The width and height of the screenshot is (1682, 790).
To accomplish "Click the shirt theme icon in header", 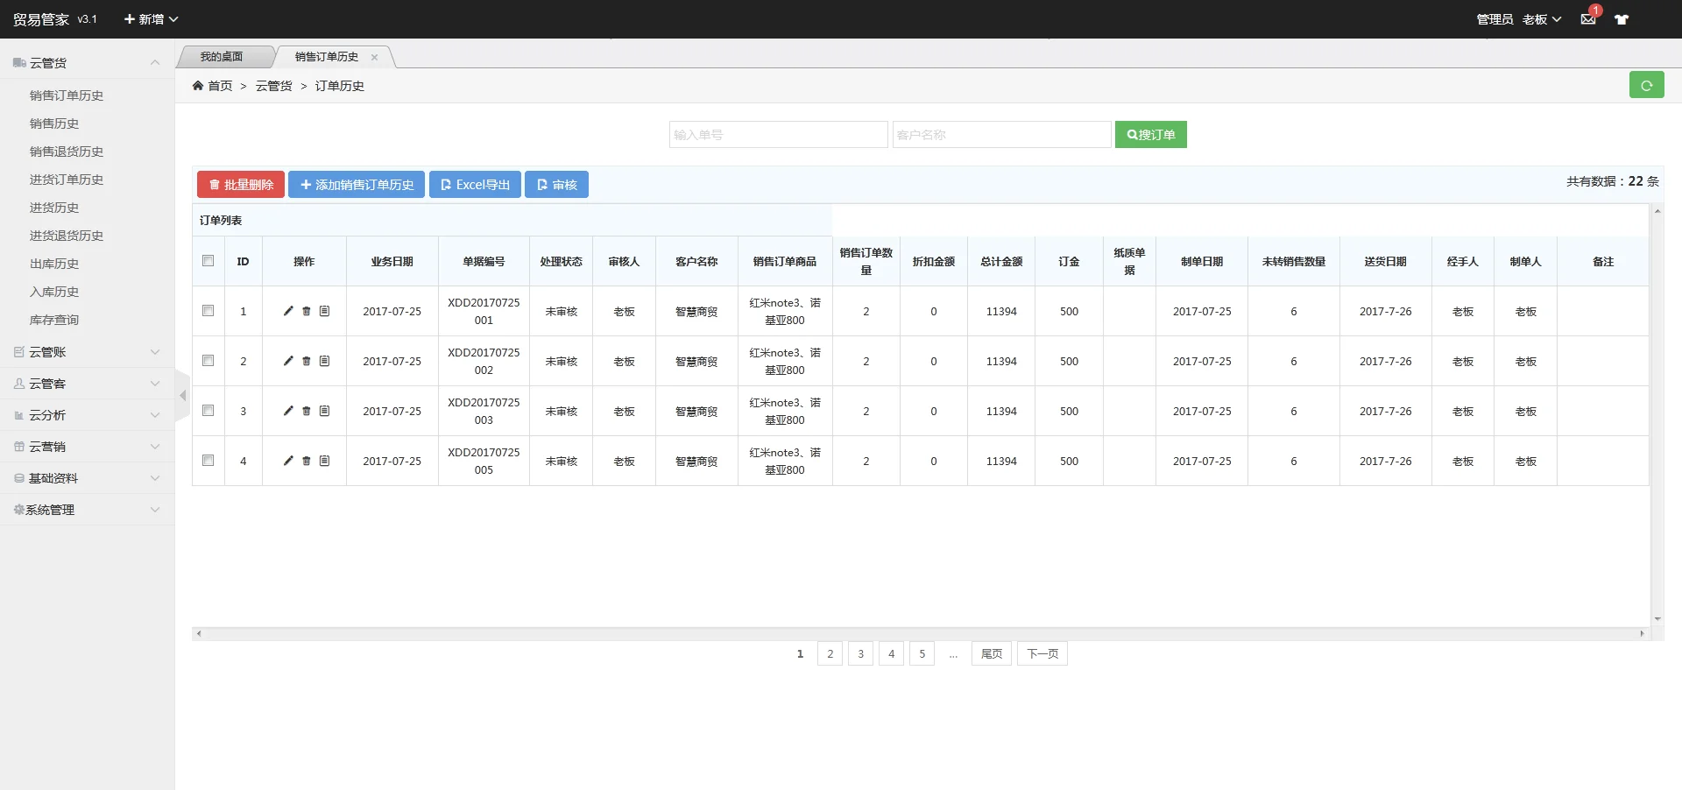I will click(x=1622, y=19).
